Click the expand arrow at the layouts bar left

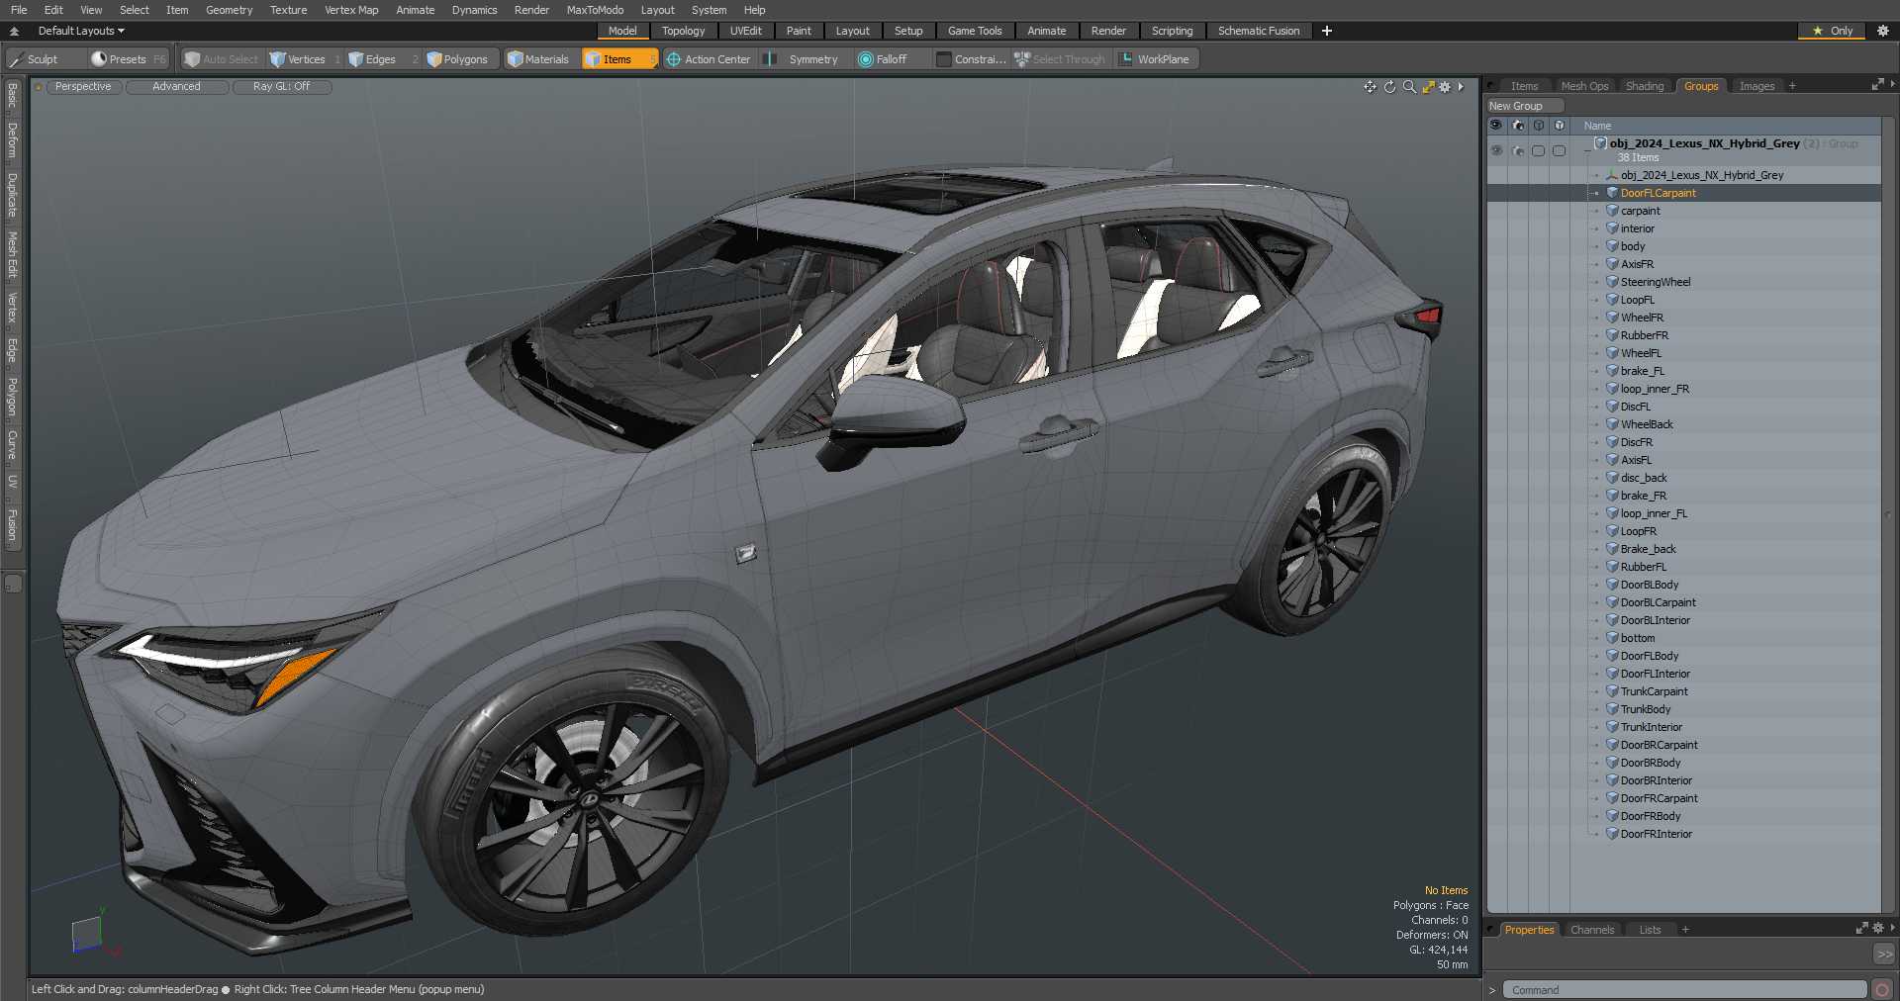coord(15,31)
